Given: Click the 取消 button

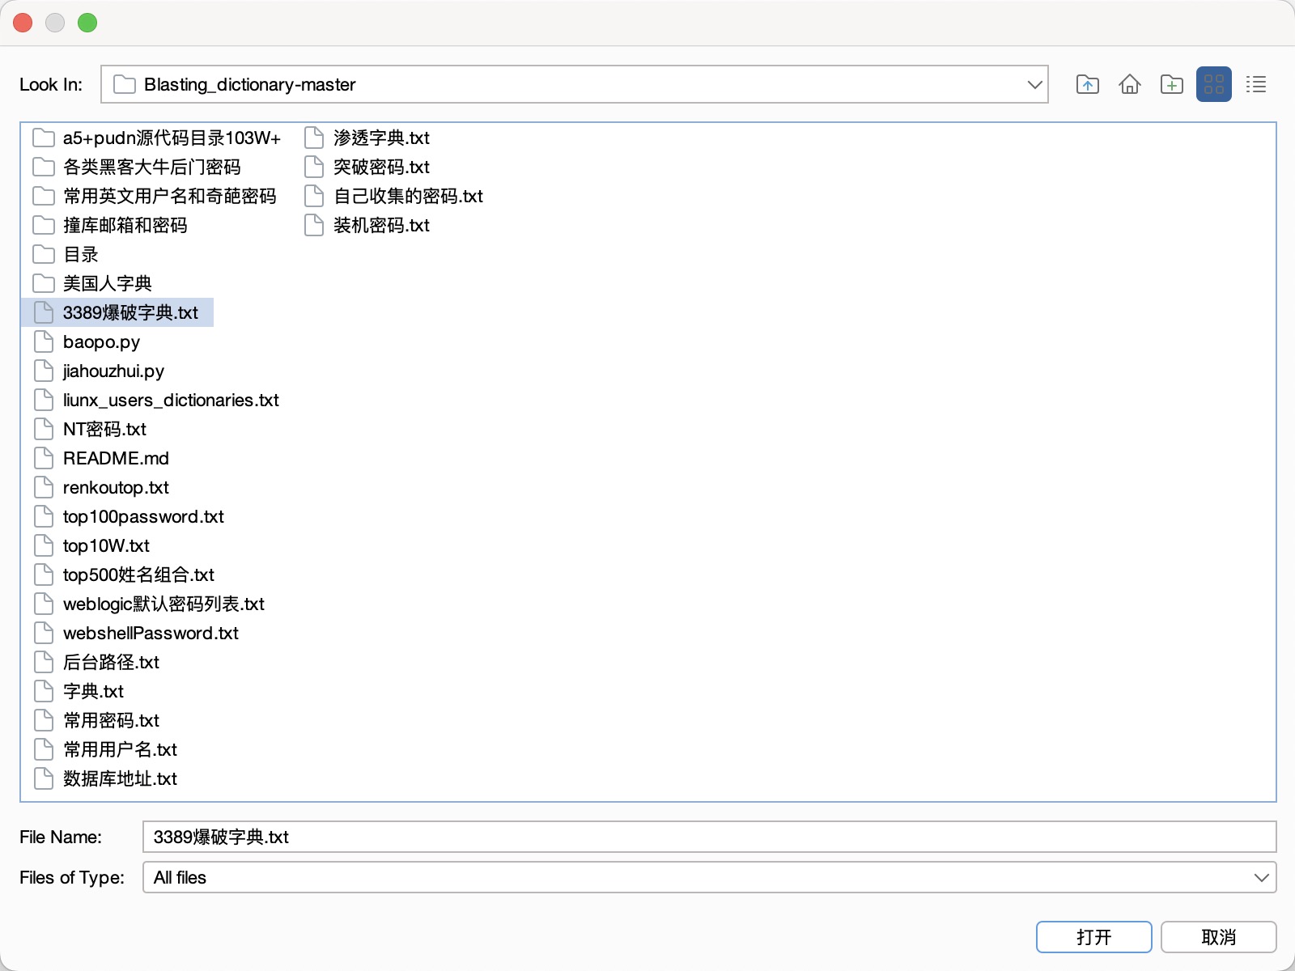Looking at the screenshot, I should tap(1218, 937).
